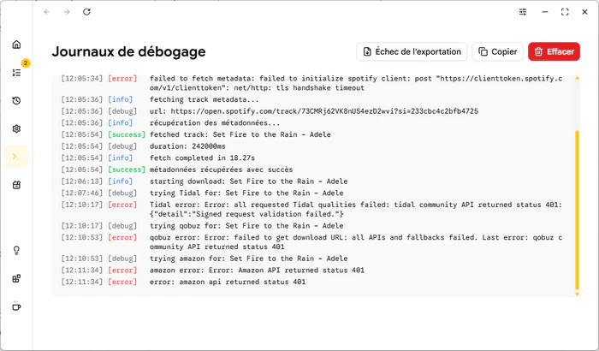Go back with the left arrow
Image resolution: width=599 pixels, height=351 pixels.
point(47,12)
